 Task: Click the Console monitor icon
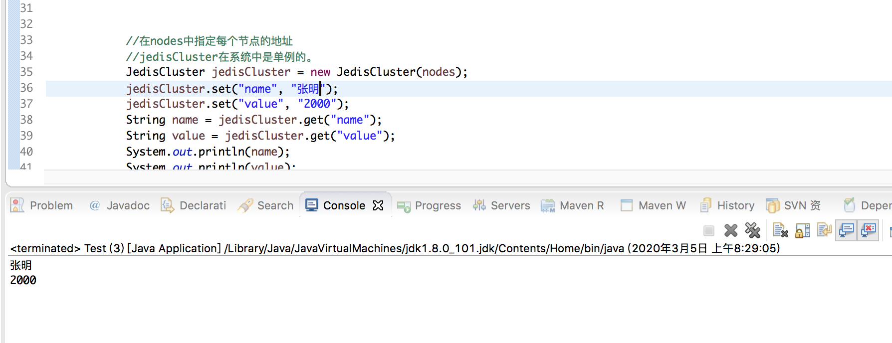pyautogui.click(x=312, y=205)
